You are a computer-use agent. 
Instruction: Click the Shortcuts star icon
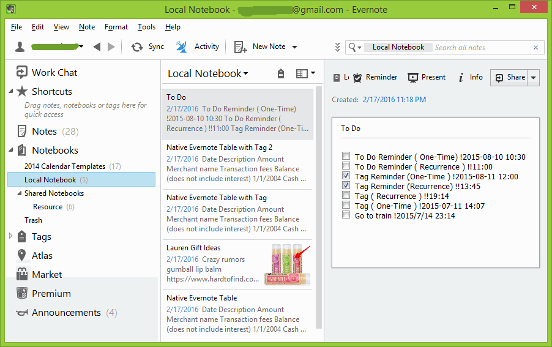pyautogui.click(x=22, y=92)
